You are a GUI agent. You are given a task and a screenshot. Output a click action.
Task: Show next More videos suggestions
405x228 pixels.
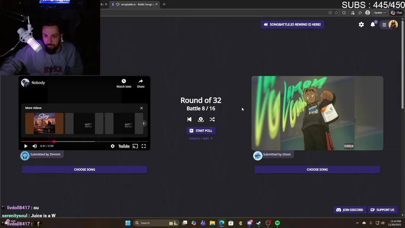tap(144, 123)
